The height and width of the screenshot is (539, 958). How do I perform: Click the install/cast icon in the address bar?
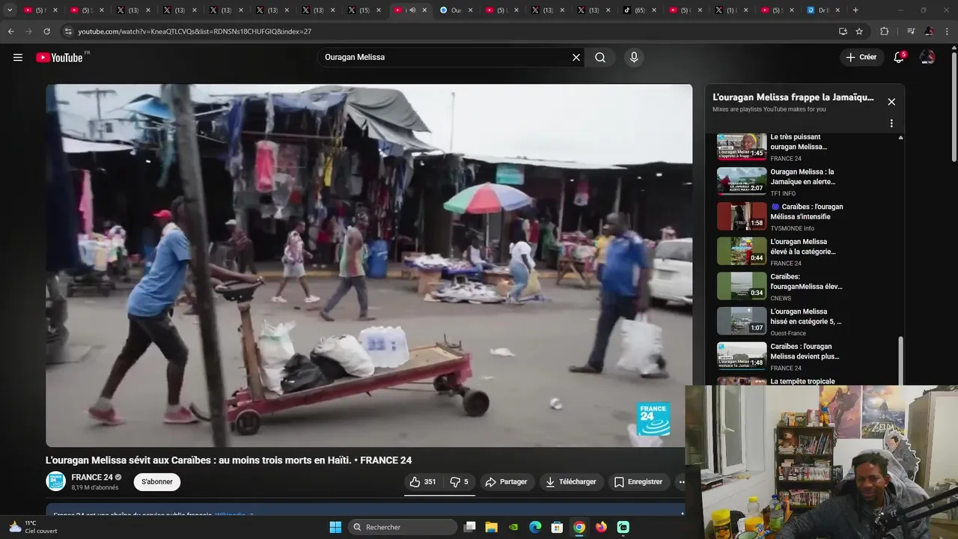click(x=843, y=31)
